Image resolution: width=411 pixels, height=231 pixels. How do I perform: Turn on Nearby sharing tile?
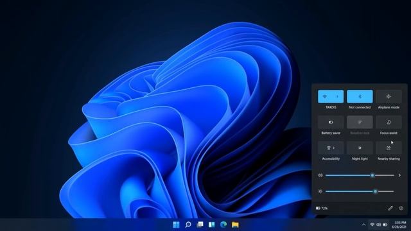(x=389, y=148)
